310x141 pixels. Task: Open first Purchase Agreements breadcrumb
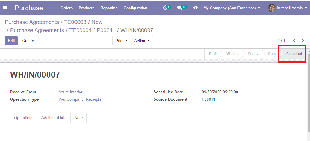[32, 22]
